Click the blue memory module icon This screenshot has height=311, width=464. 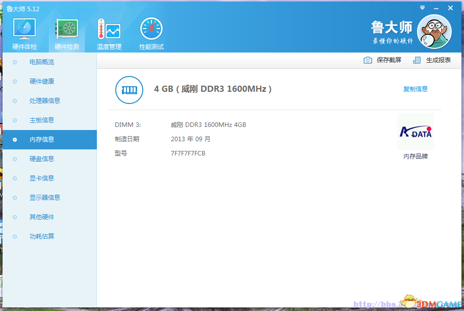click(129, 90)
